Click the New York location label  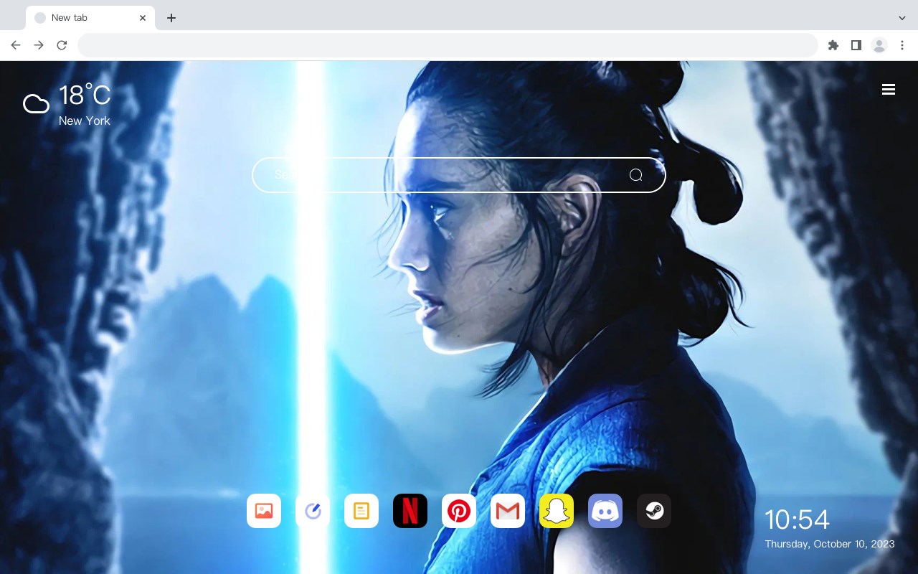pos(85,121)
